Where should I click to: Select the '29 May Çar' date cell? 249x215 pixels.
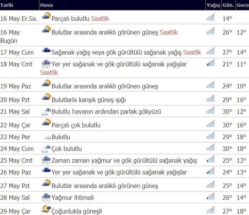[x=15, y=211]
